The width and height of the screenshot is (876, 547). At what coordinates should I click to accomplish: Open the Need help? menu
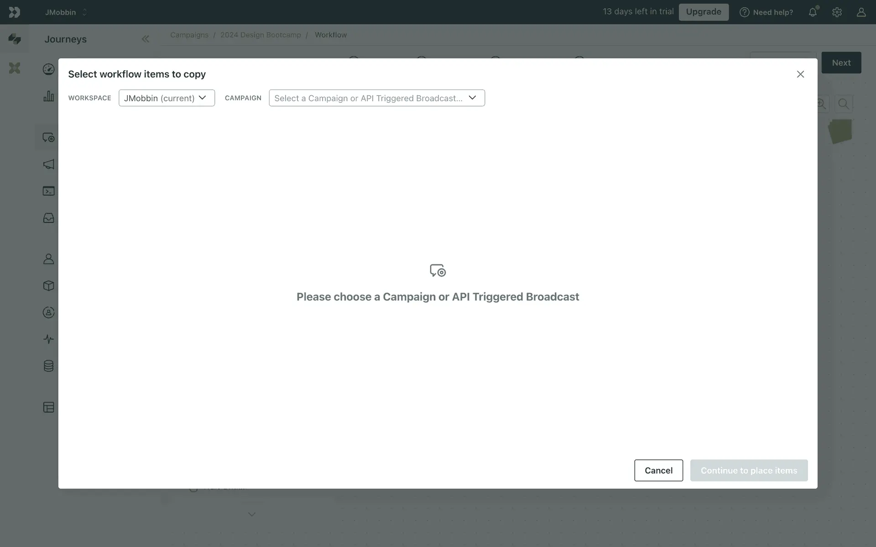766,12
